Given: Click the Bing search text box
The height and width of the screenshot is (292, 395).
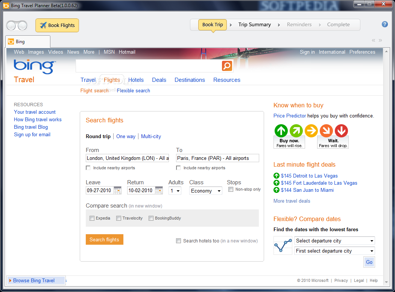Looking at the screenshot, I should (x=149, y=66).
